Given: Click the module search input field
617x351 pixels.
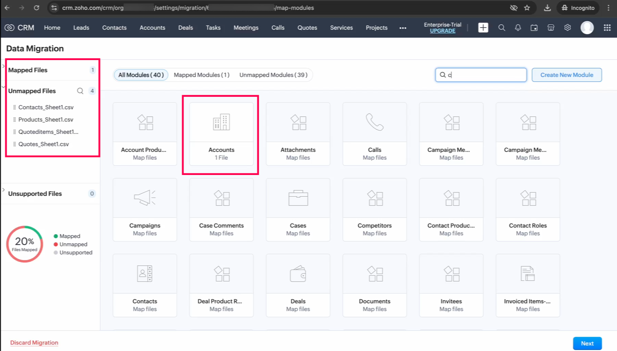Looking at the screenshot, I should (x=485, y=75).
